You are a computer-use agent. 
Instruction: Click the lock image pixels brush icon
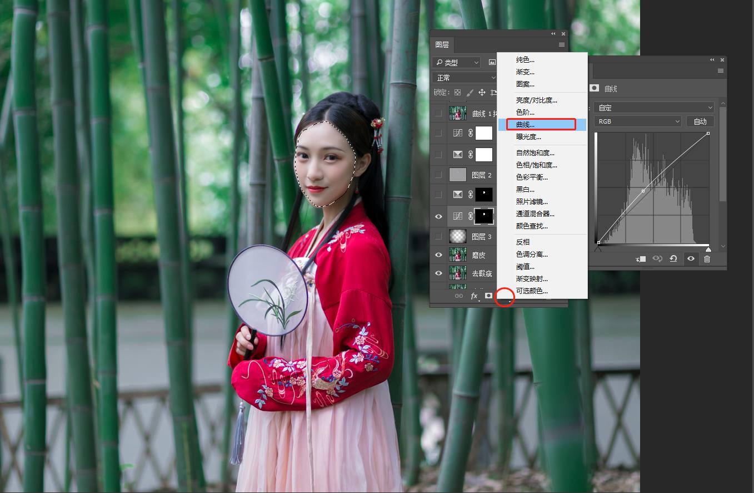470,93
